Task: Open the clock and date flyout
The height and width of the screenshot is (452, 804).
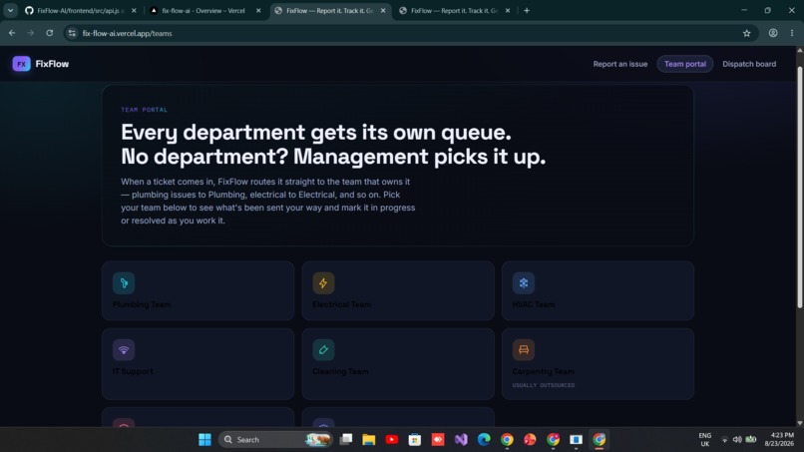Action: (x=779, y=440)
